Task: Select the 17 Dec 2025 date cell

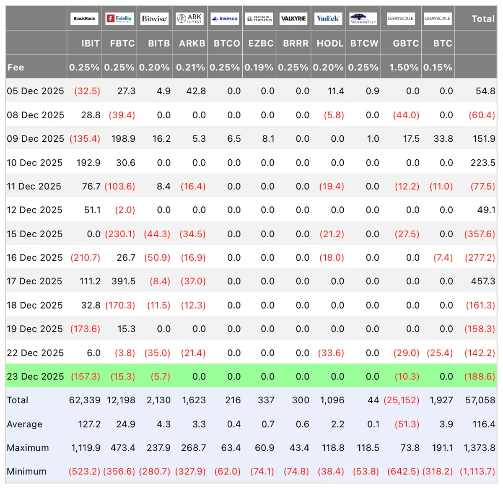Action: [34, 281]
